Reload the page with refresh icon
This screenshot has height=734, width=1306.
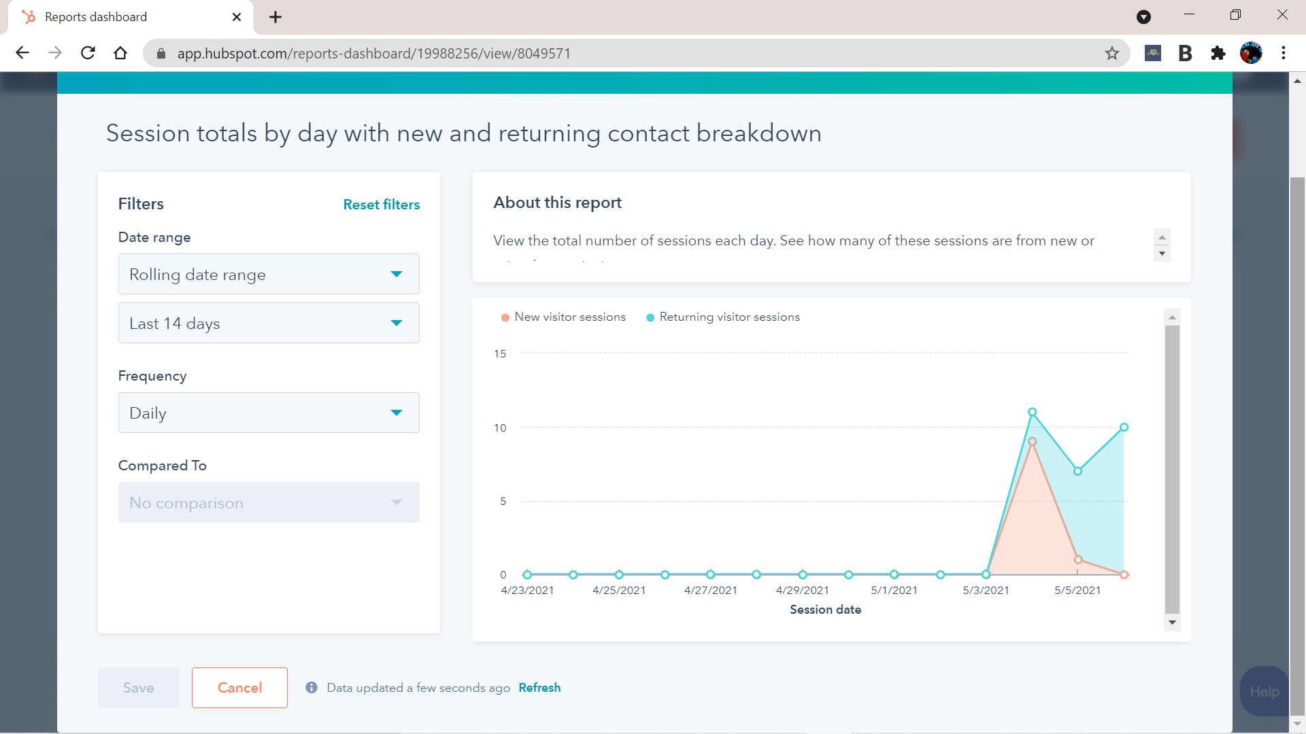click(88, 53)
